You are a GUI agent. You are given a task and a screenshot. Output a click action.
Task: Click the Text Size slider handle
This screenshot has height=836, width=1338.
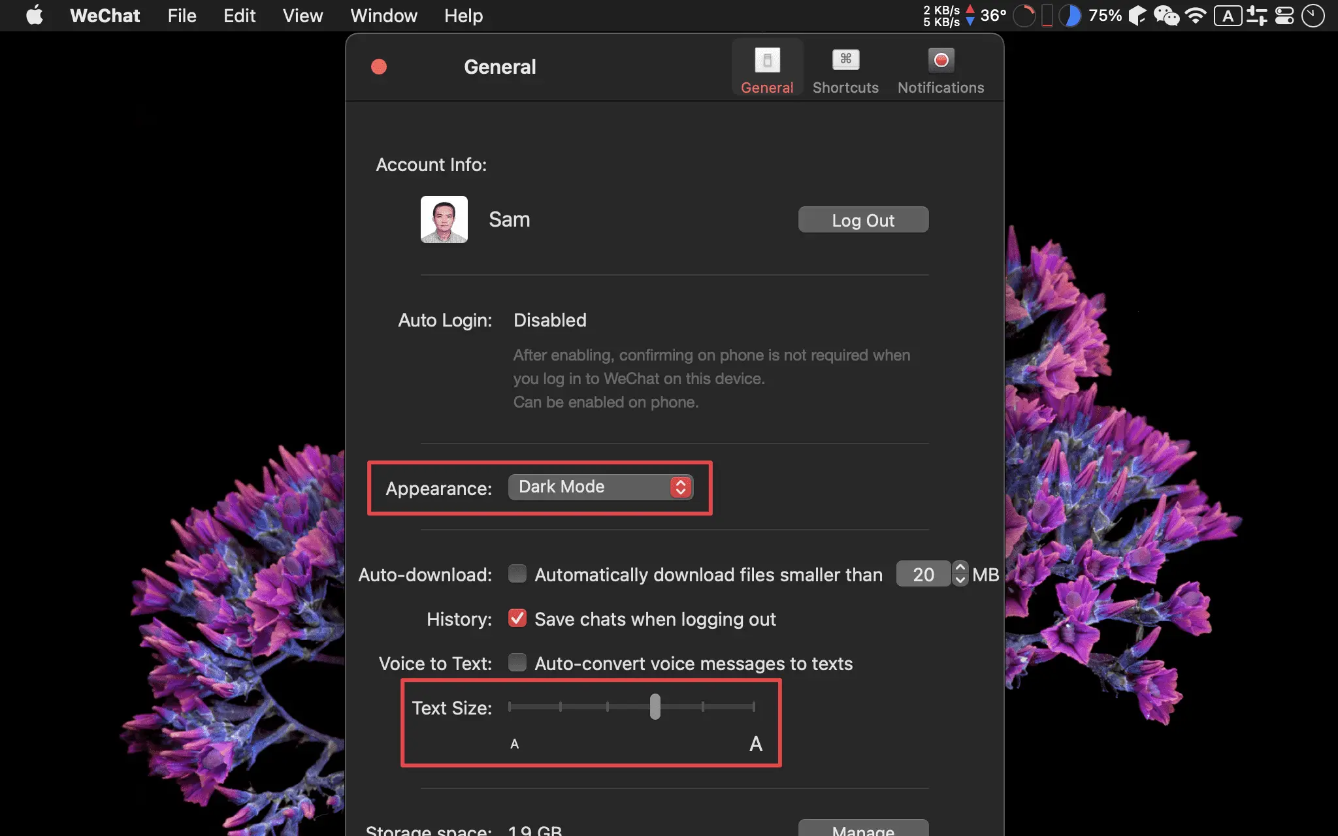coord(655,707)
